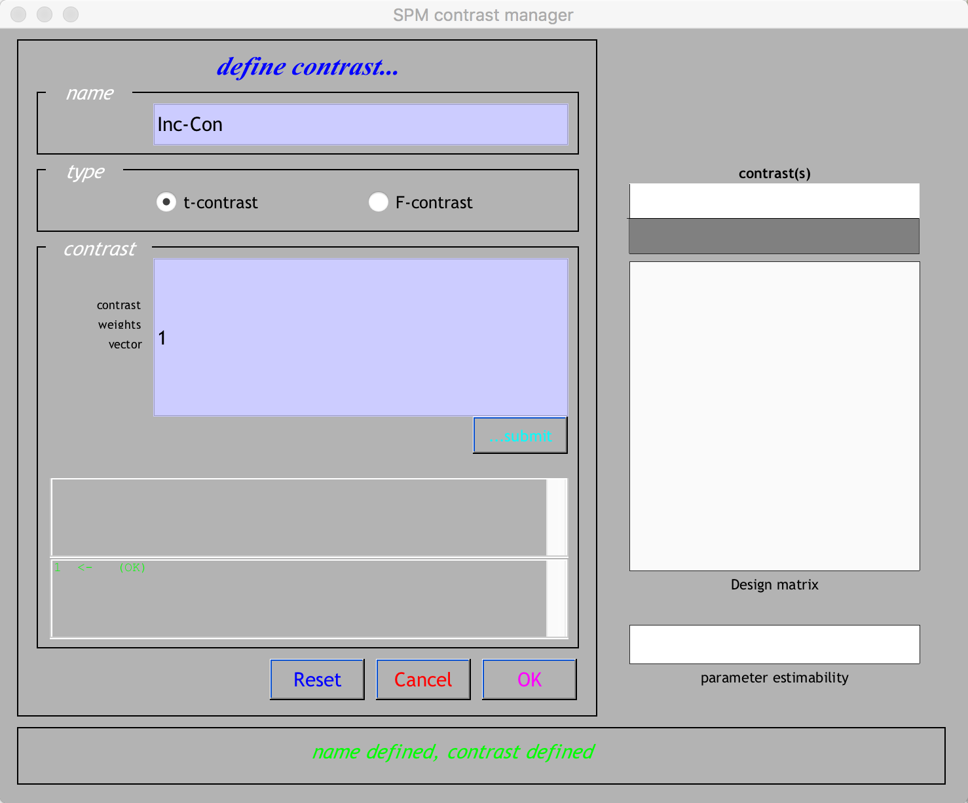Close the SPM contrast manager window
This screenshot has width=968, height=803.
click(x=18, y=14)
